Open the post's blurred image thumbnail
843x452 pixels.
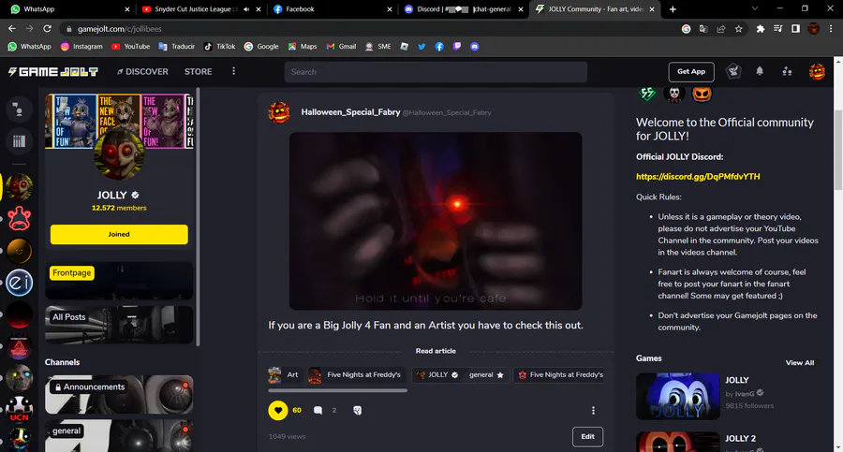point(436,221)
